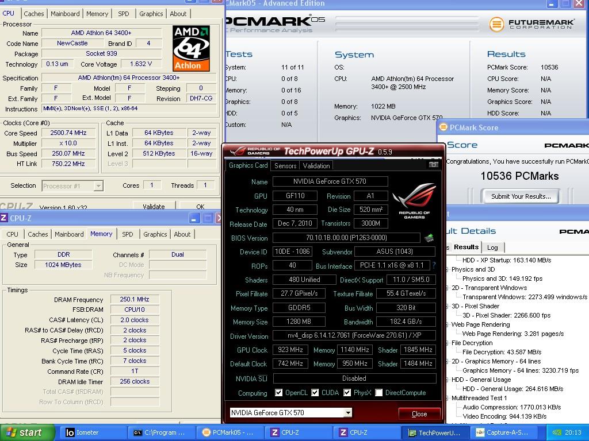Switch to PCMark05 taskbar item
The width and height of the screenshot is (589, 441).
(231, 432)
